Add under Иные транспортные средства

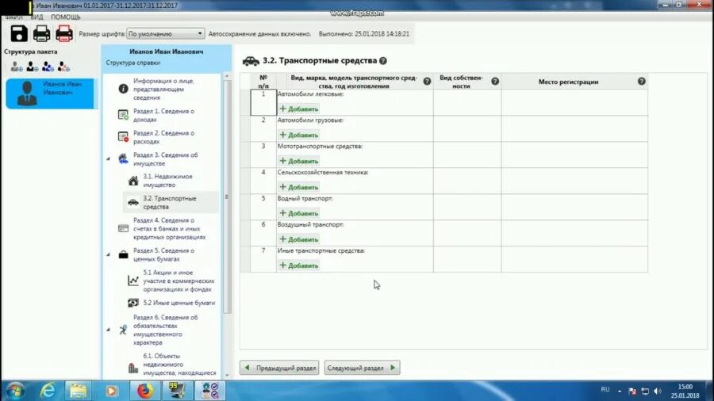pos(299,265)
